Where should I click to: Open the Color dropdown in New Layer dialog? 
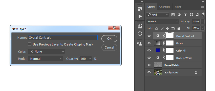point(47,52)
